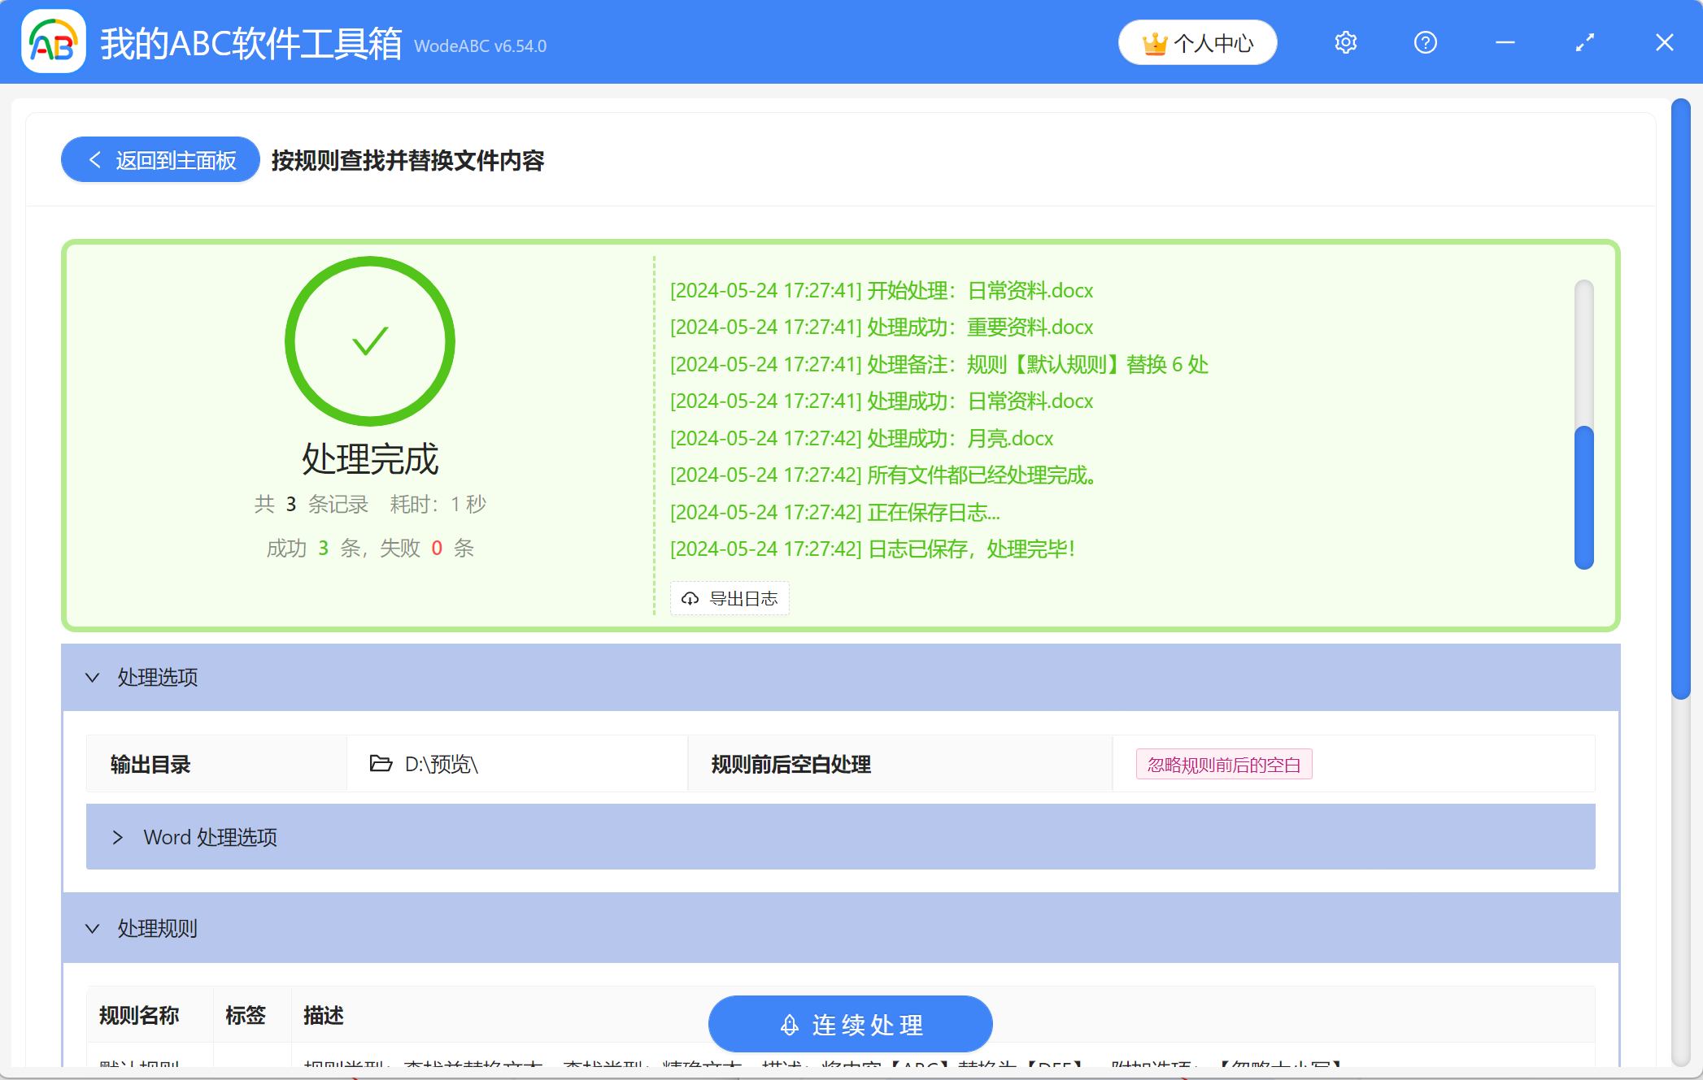Open help using the question mark icon
Image resolution: width=1703 pixels, height=1080 pixels.
click(1425, 41)
